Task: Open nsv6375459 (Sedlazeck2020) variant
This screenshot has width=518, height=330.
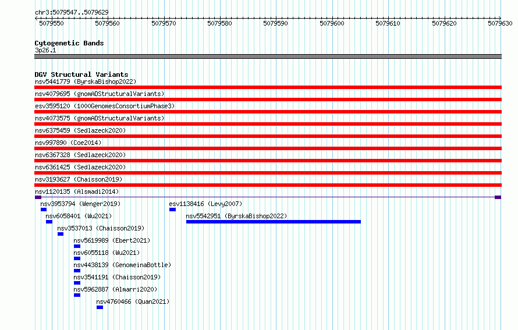Action: coord(80,130)
